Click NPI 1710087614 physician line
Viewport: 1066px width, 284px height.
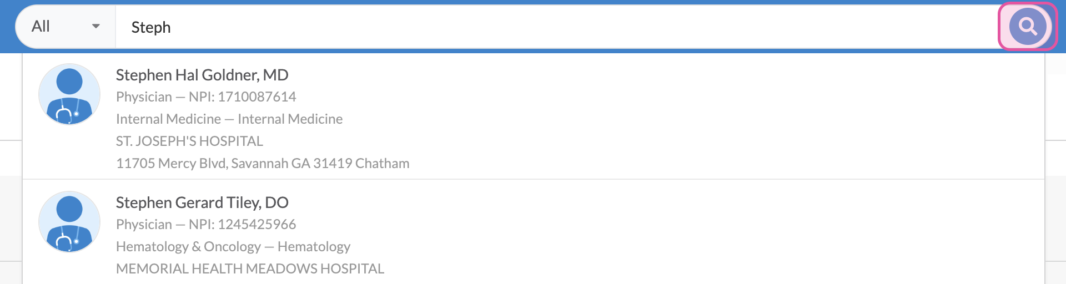[x=206, y=97]
